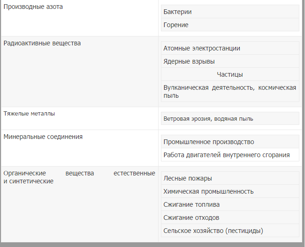Viewport: 305px width, 247px height.
Task: Click the 'Тяжелые металлы' label
Action: tap(29, 113)
